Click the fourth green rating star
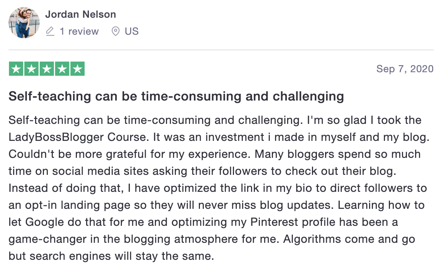This screenshot has height=269, width=441. [62, 69]
